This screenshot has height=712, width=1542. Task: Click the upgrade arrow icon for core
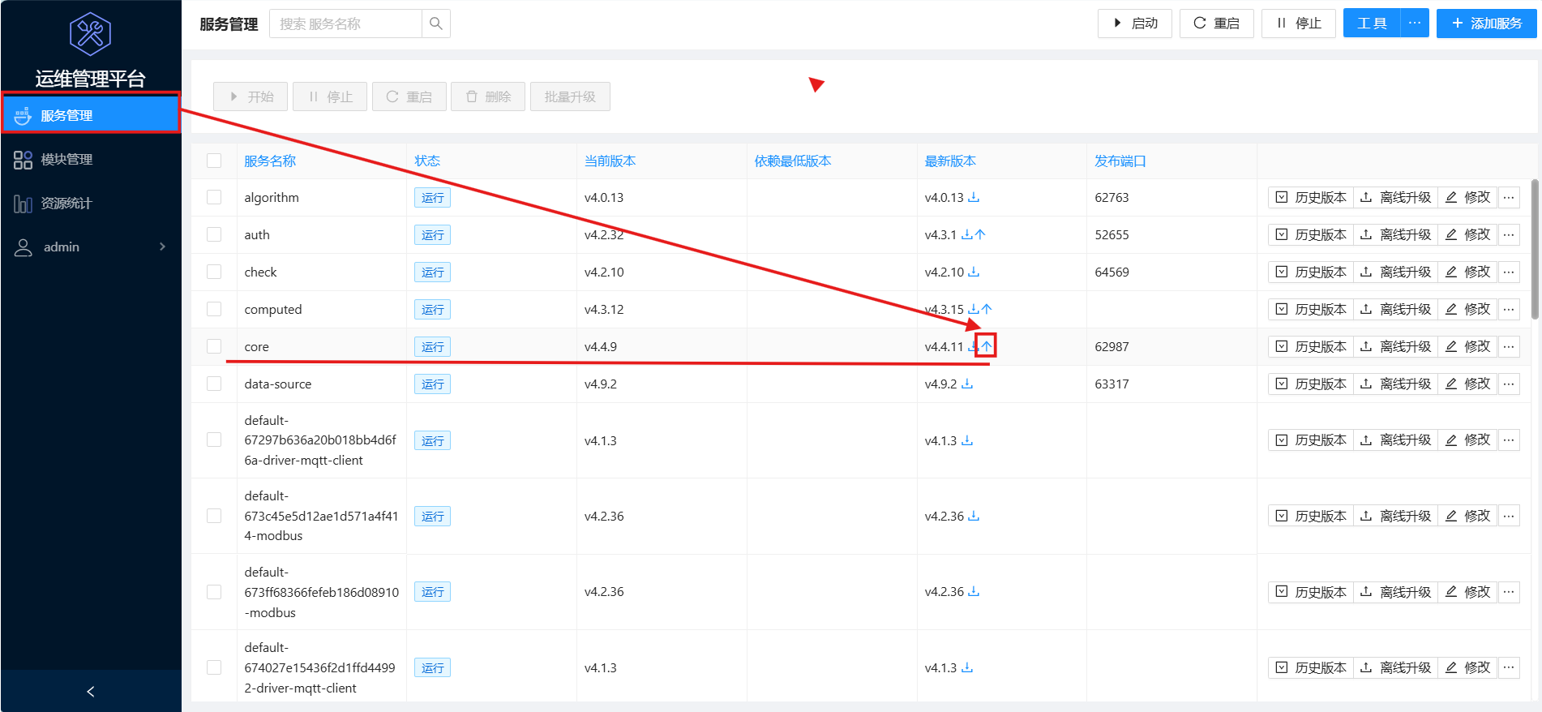986,346
